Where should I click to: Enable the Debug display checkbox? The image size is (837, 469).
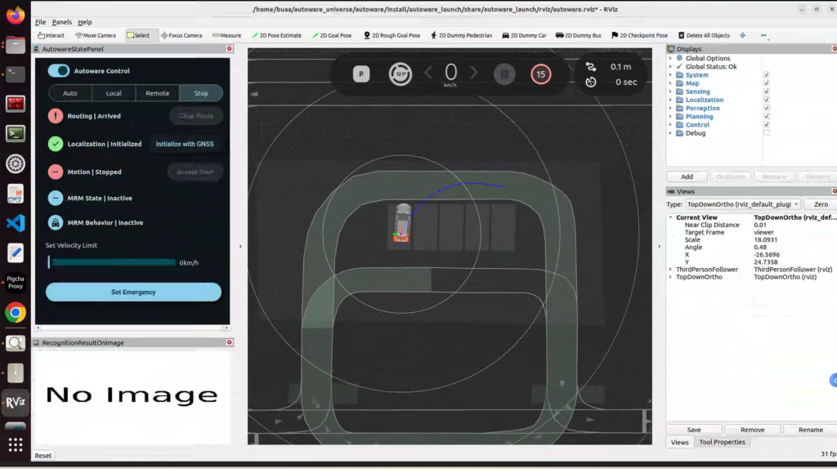(767, 133)
